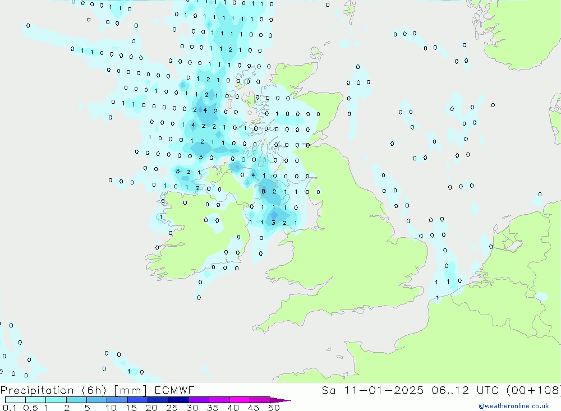561x411 pixels.
Task: Select the 0.5–1 mm legend color box
Action: (36, 400)
